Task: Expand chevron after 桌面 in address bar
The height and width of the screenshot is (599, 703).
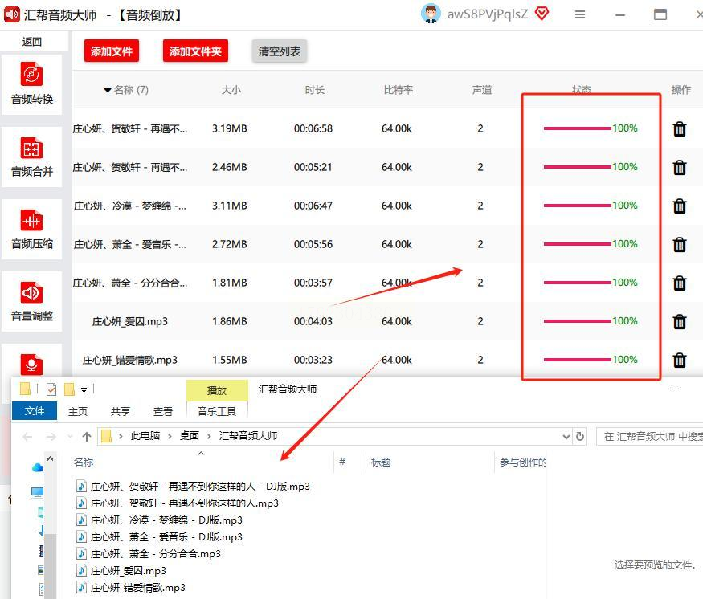Action: [x=209, y=436]
